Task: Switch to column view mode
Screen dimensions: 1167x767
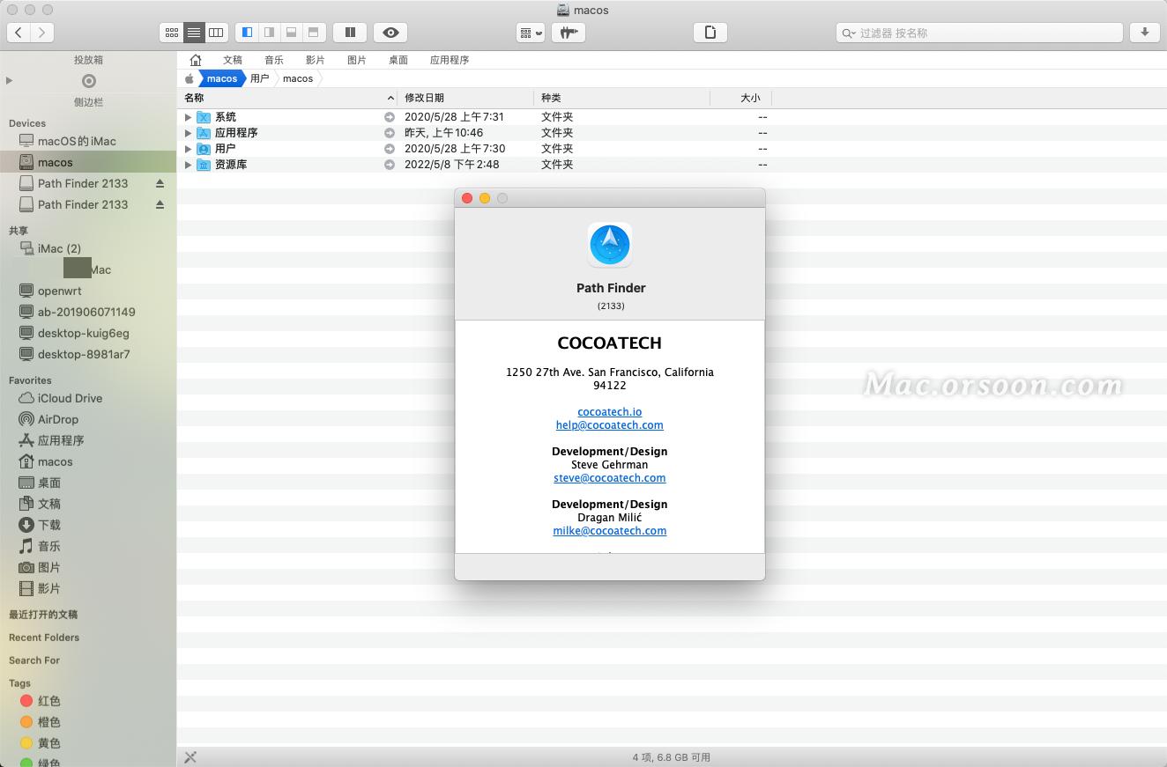Action: [x=217, y=33]
